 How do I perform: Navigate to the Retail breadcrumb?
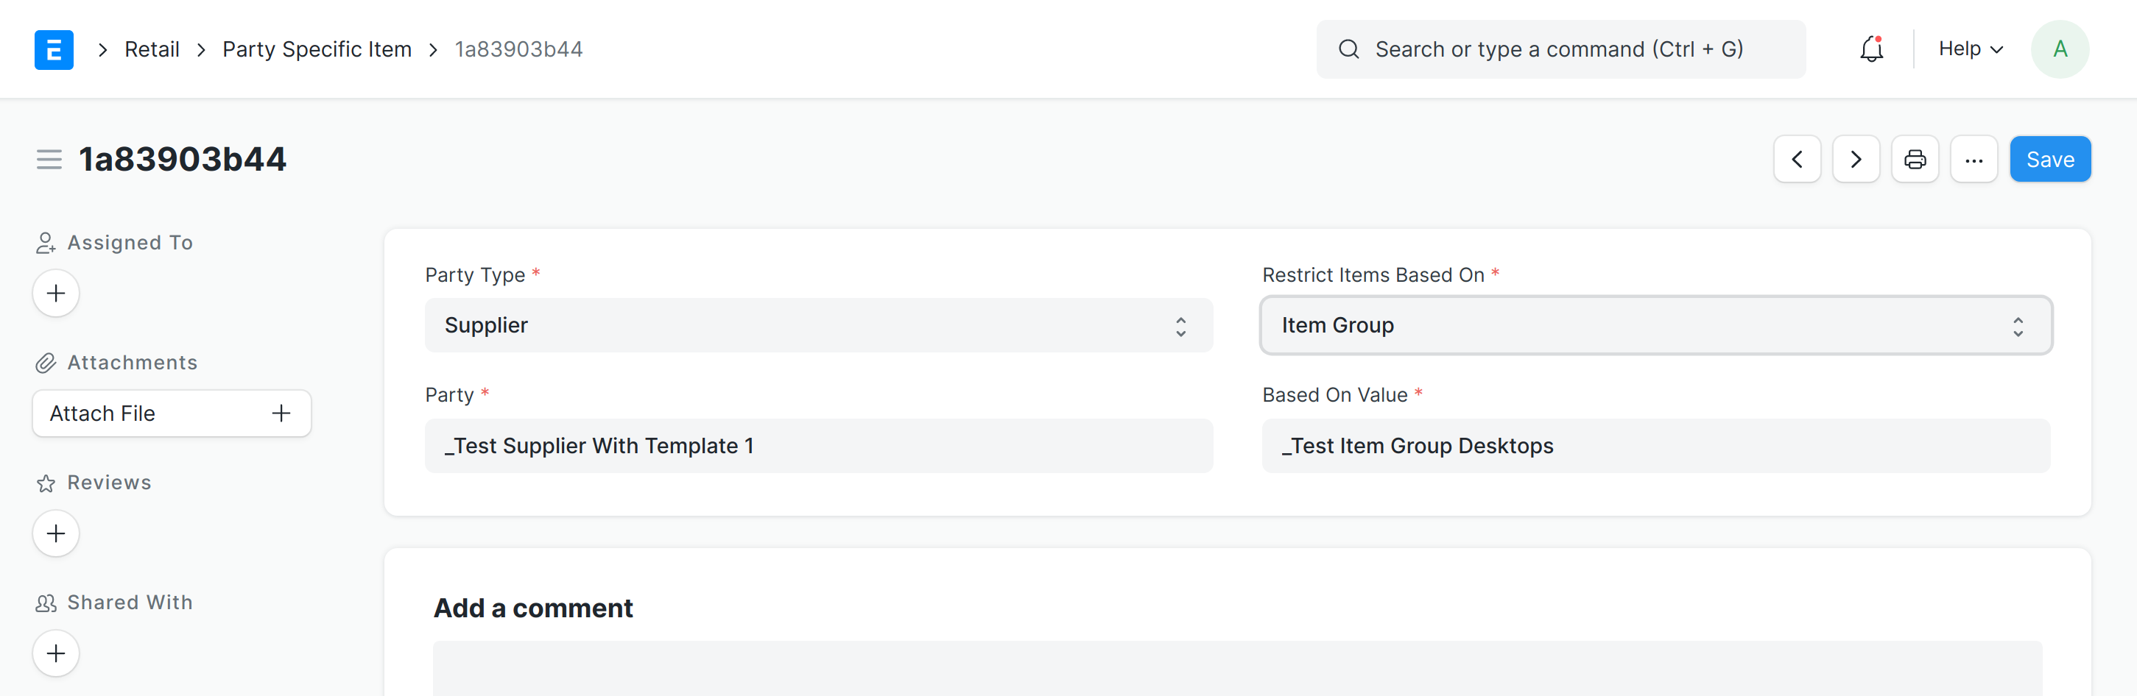[x=152, y=50]
